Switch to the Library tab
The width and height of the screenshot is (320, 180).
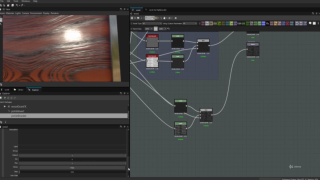tap(19, 90)
